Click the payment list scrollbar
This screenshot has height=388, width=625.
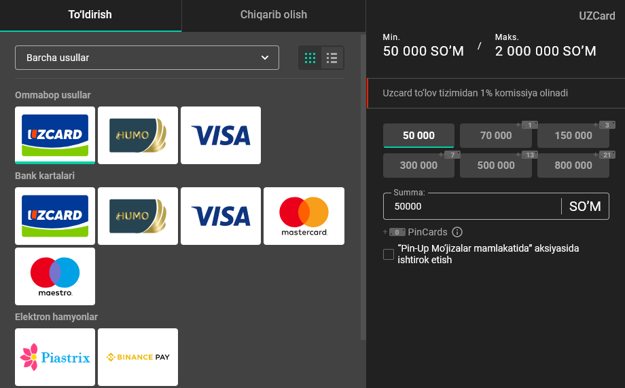[363, 203]
